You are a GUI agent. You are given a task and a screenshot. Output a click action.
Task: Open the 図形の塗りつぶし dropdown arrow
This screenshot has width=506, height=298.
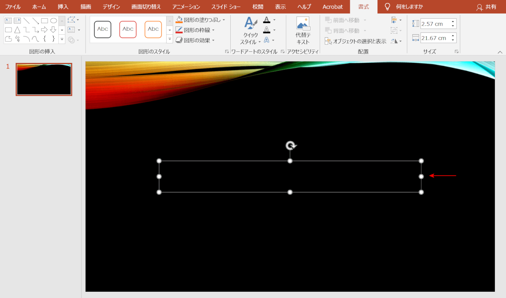[224, 20]
